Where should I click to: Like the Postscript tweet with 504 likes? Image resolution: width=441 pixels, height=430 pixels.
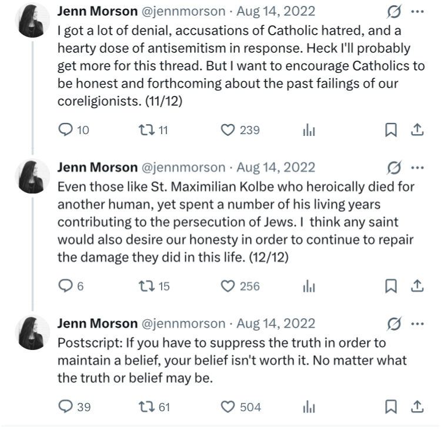click(228, 406)
